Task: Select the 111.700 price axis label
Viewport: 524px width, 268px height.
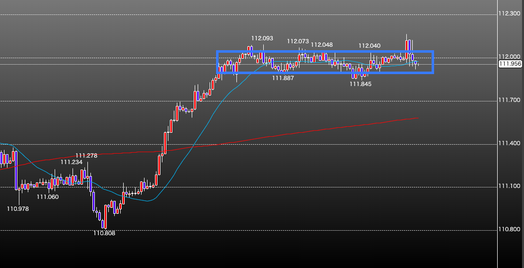Action: coord(509,100)
